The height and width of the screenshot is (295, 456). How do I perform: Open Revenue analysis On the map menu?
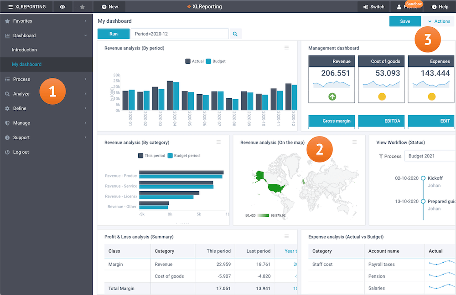354,142
